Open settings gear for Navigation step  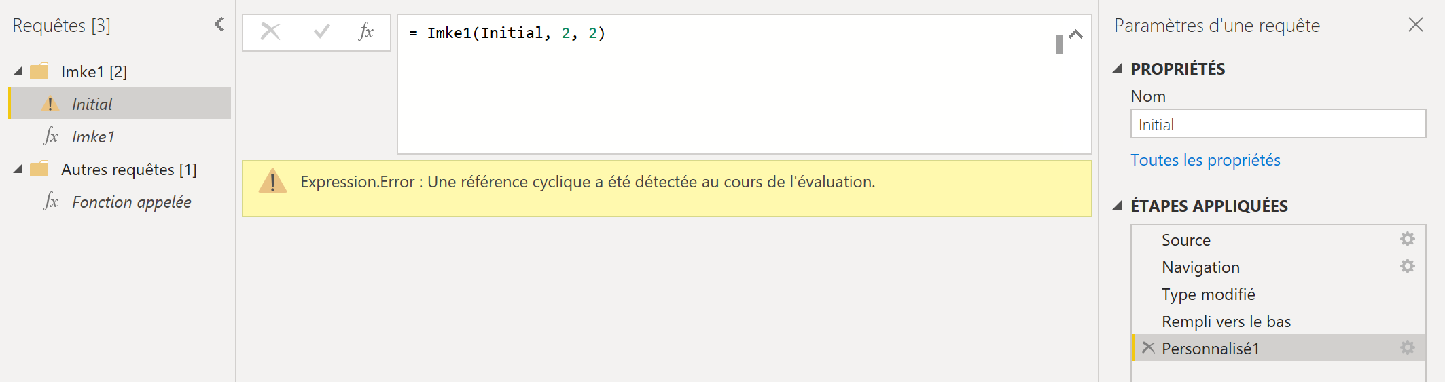tap(1408, 266)
